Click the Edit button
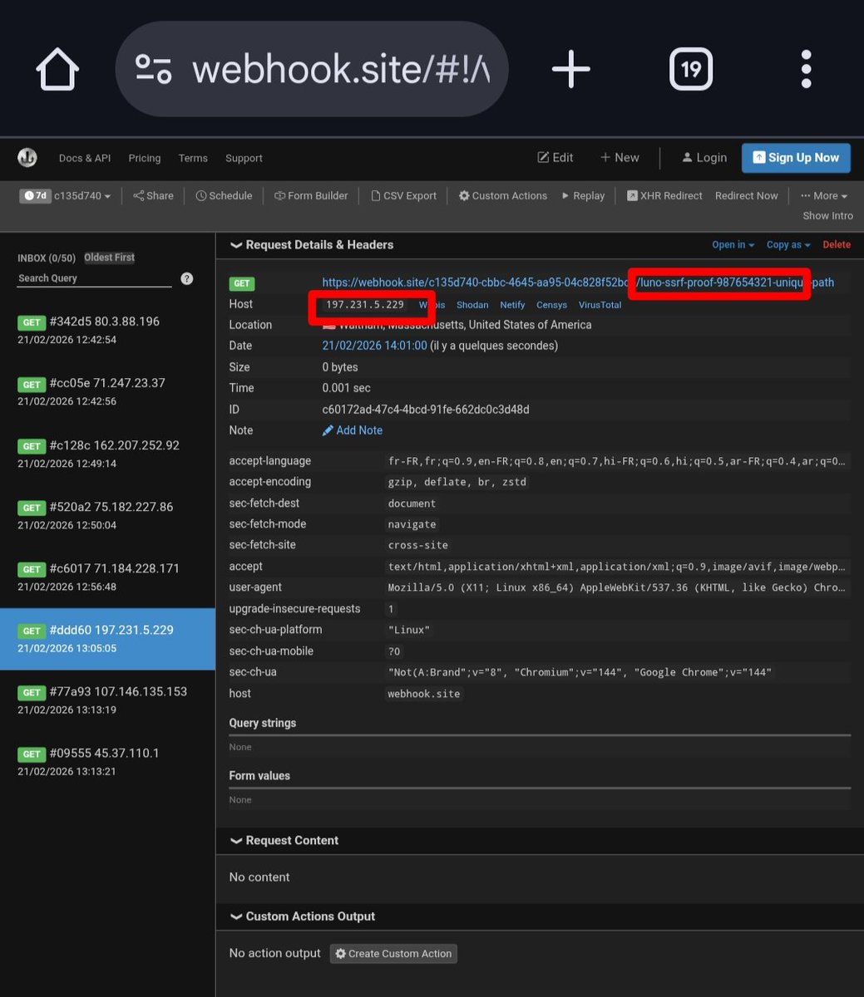This screenshot has width=864, height=997. tap(555, 157)
